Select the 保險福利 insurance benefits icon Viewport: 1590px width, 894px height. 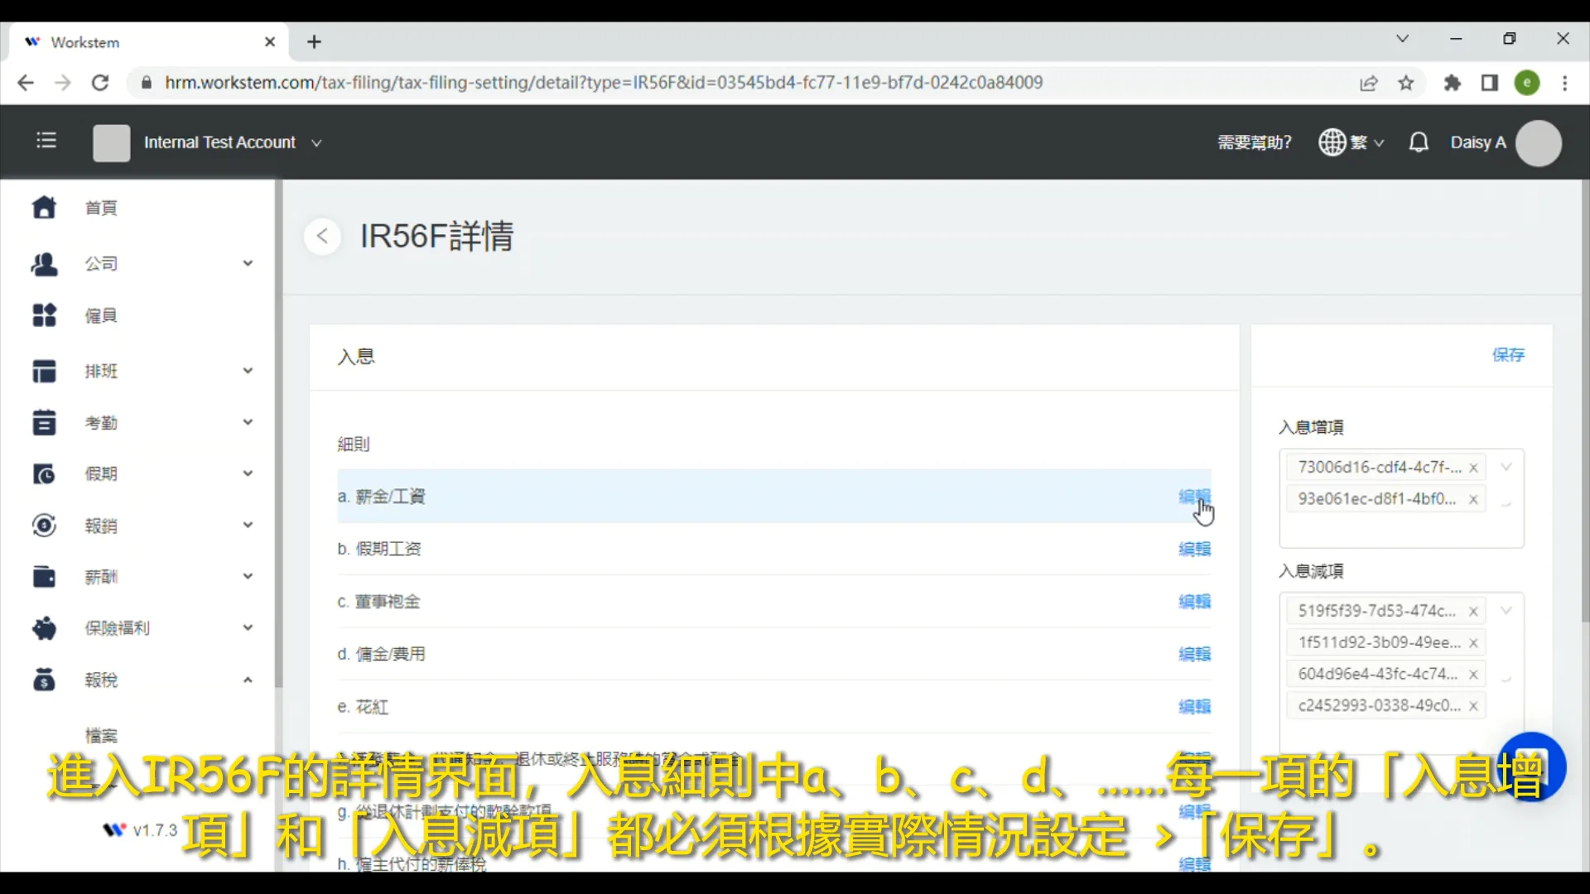tap(44, 627)
